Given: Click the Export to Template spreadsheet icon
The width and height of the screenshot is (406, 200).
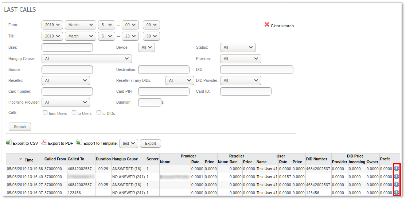Looking at the screenshot, I should [x=79, y=142].
